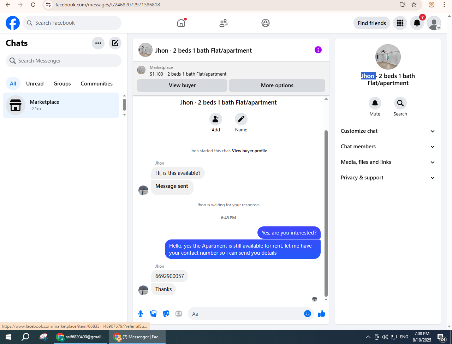Click the listing thumbnail in chat header
The width and height of the screenshot is (452, 344).
[x=145, y=50]
